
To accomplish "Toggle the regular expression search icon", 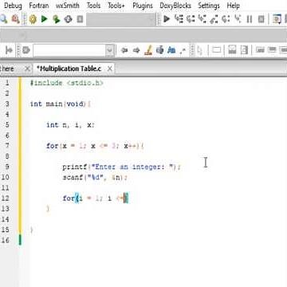I will point(183,50).
